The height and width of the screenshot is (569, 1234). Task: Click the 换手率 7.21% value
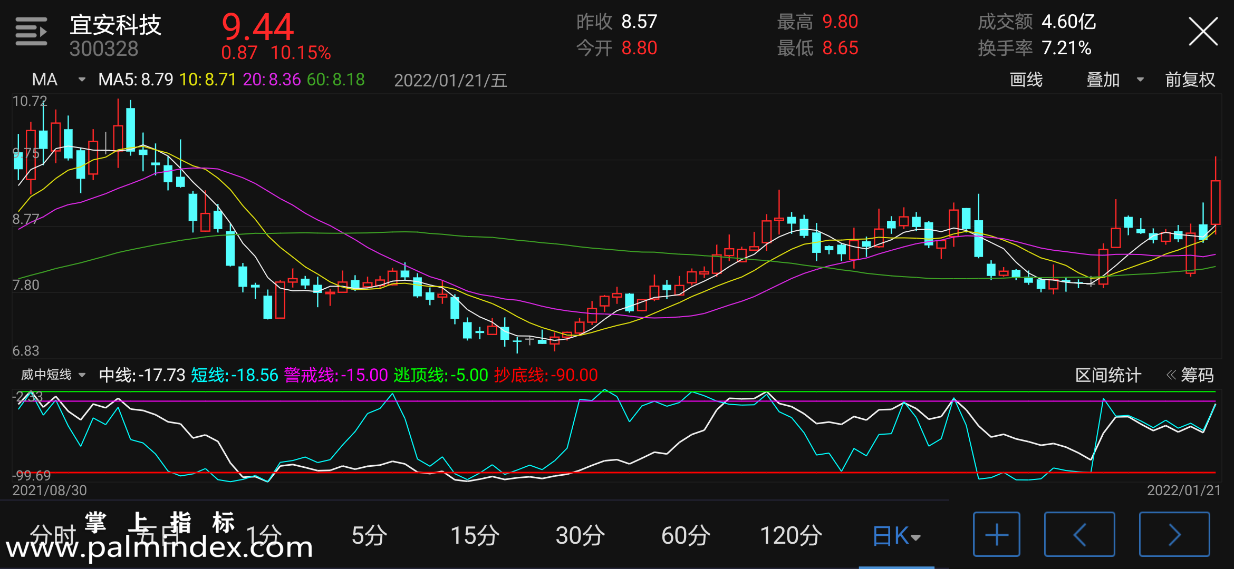1035,48
